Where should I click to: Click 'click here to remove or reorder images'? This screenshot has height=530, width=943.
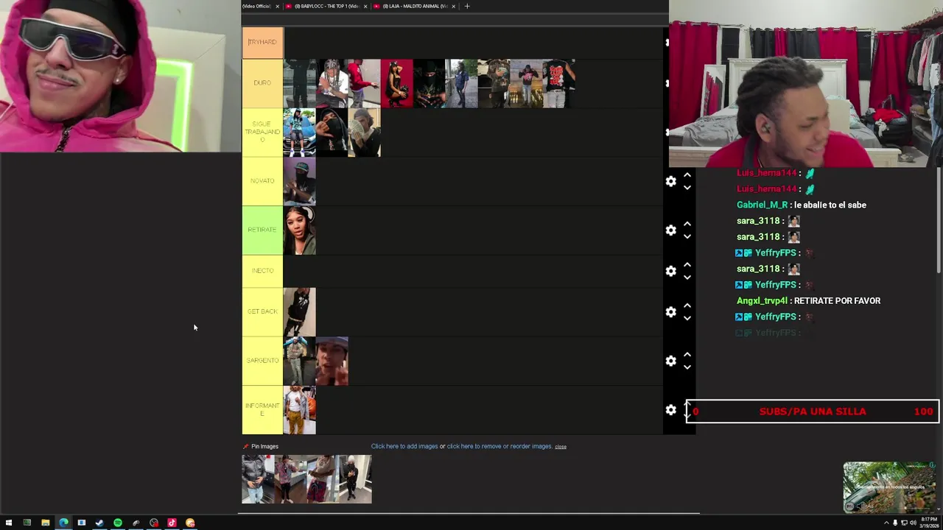pyautogui.click(x=499, y=446)
